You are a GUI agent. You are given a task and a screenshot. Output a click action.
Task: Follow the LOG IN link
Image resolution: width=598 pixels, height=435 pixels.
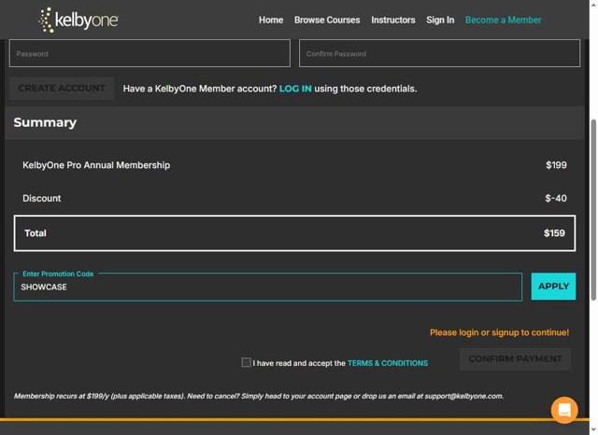(295, 89)
